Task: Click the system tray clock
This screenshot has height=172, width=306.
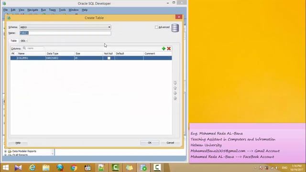Action: click(296, 168)
